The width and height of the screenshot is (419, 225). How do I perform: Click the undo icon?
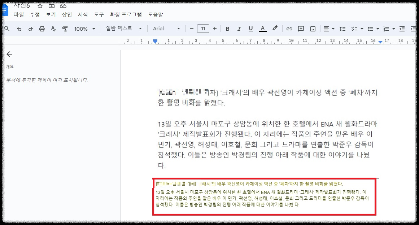[20, 28]
